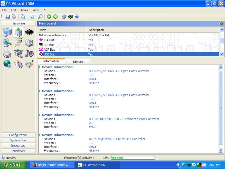This screenshot has width=225, height=169.
Task: Select the Power plug icon
Action: 18,64
